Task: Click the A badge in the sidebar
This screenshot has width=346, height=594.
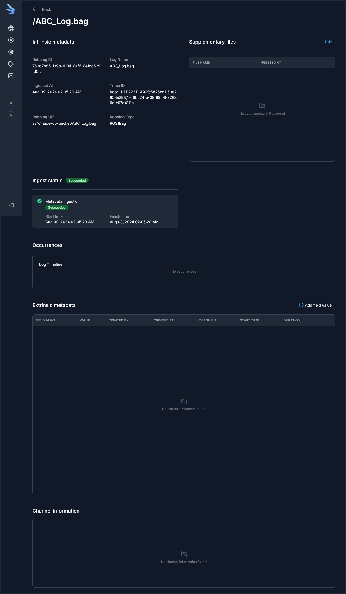Action: tap(11, 115)
